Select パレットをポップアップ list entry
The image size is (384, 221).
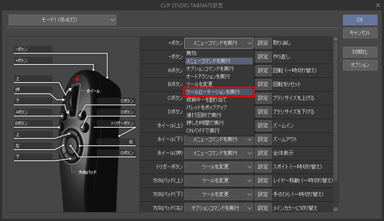click(x=219, y=107)
